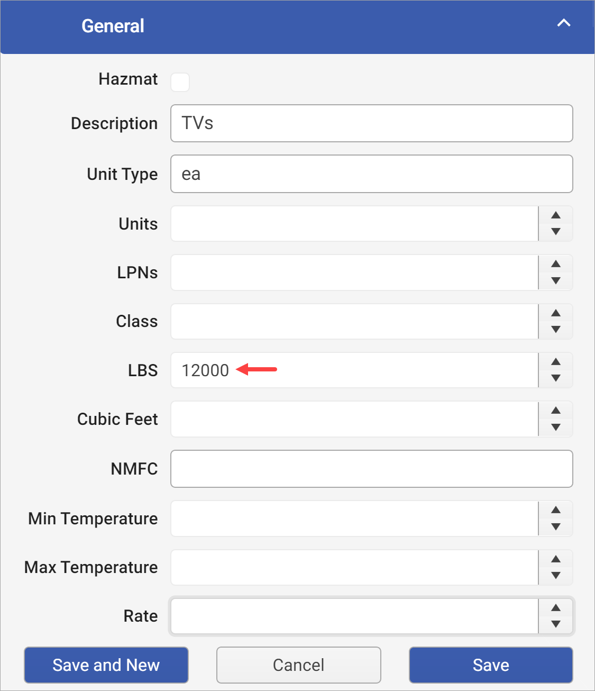Save the TVs item
The width and height of the screenshot is (595, 691).
point(490,665)
